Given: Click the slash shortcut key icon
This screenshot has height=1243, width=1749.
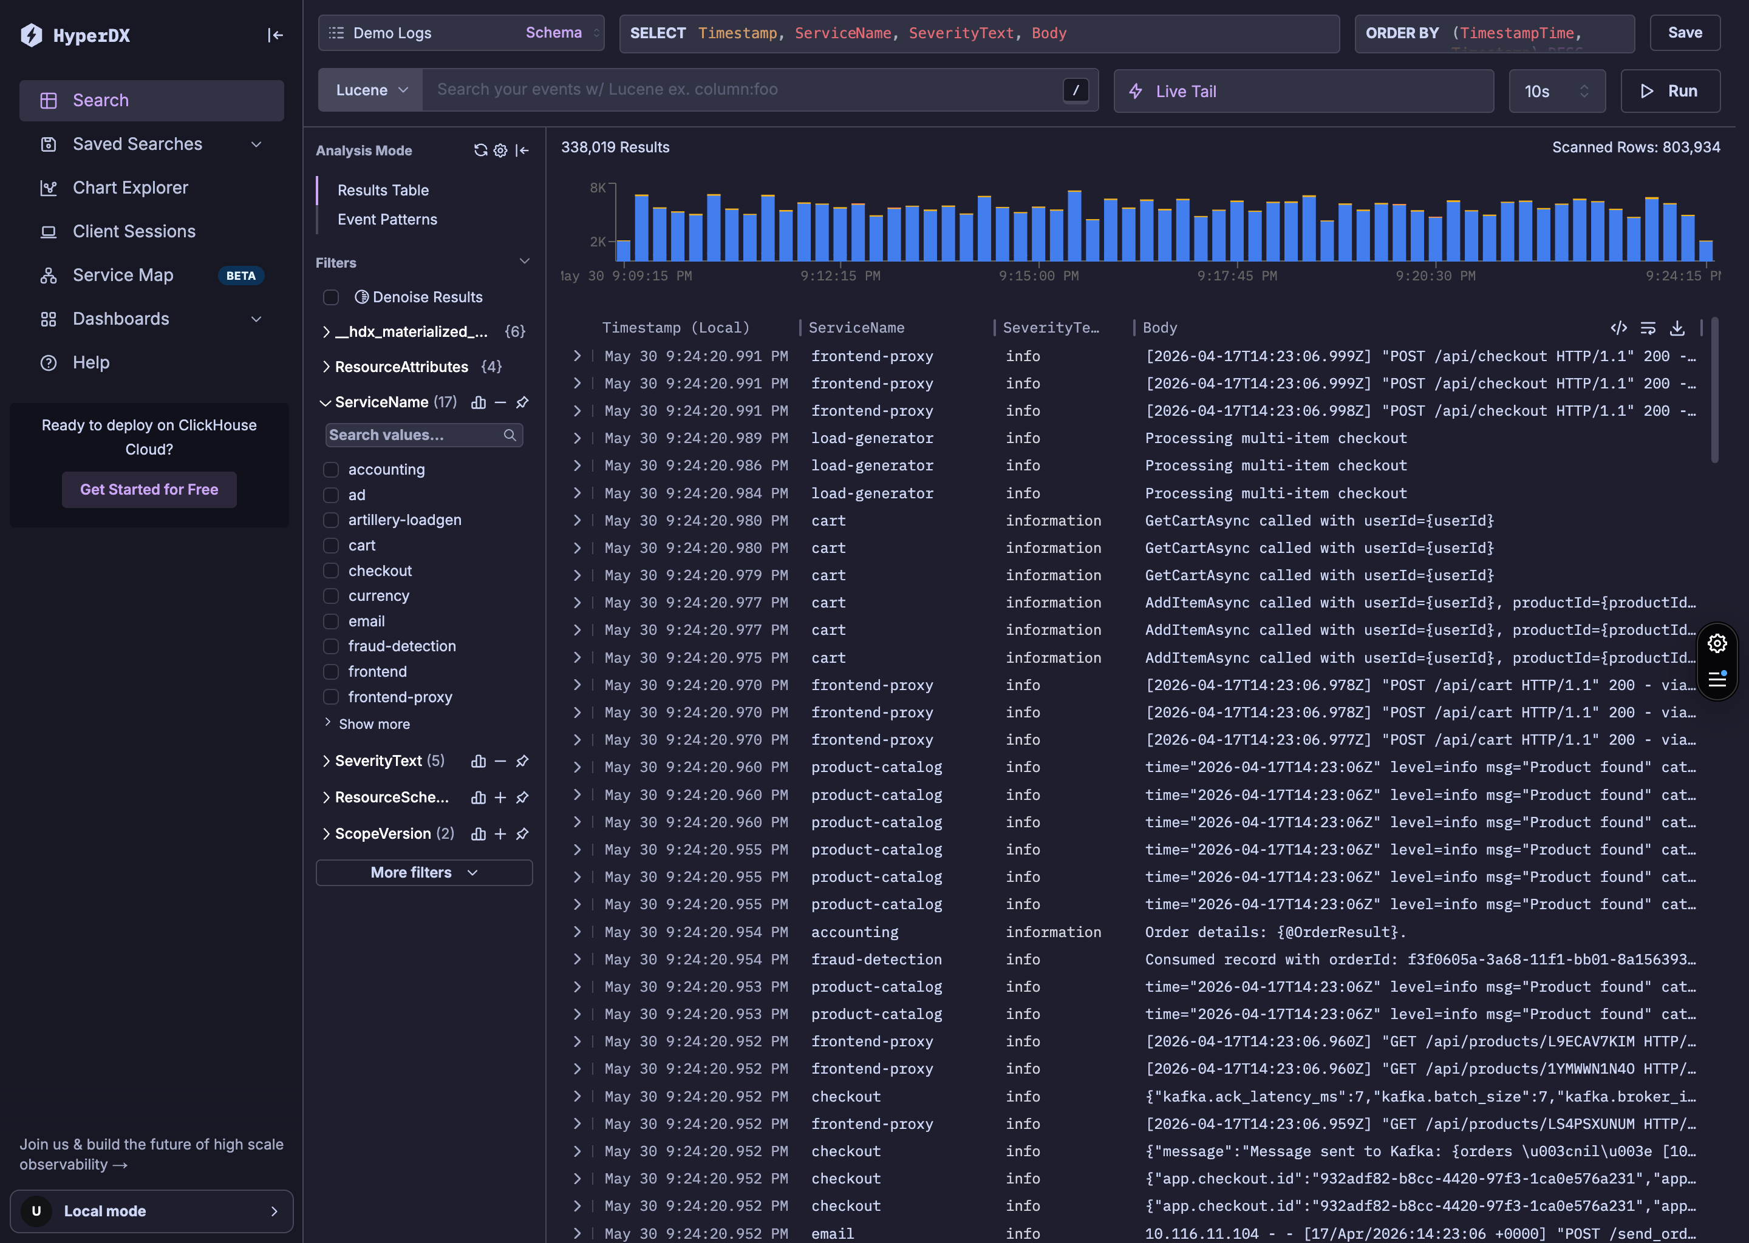Looking at the screenshot, I should 1076,90.
